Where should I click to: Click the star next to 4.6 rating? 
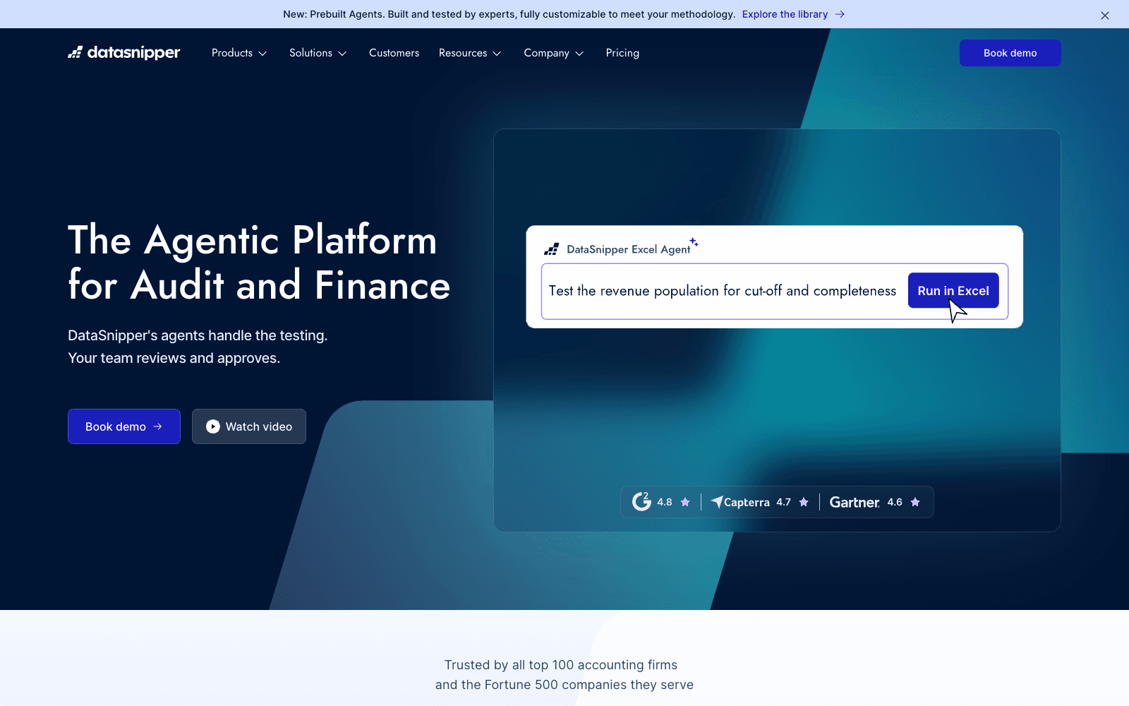(915, 502)
